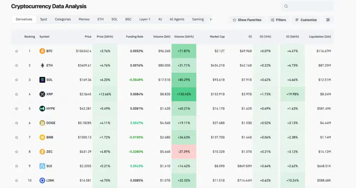Click the Solana SOL coin icon
The width and height of the screenshot is (356, 188).
pos(42,80)
